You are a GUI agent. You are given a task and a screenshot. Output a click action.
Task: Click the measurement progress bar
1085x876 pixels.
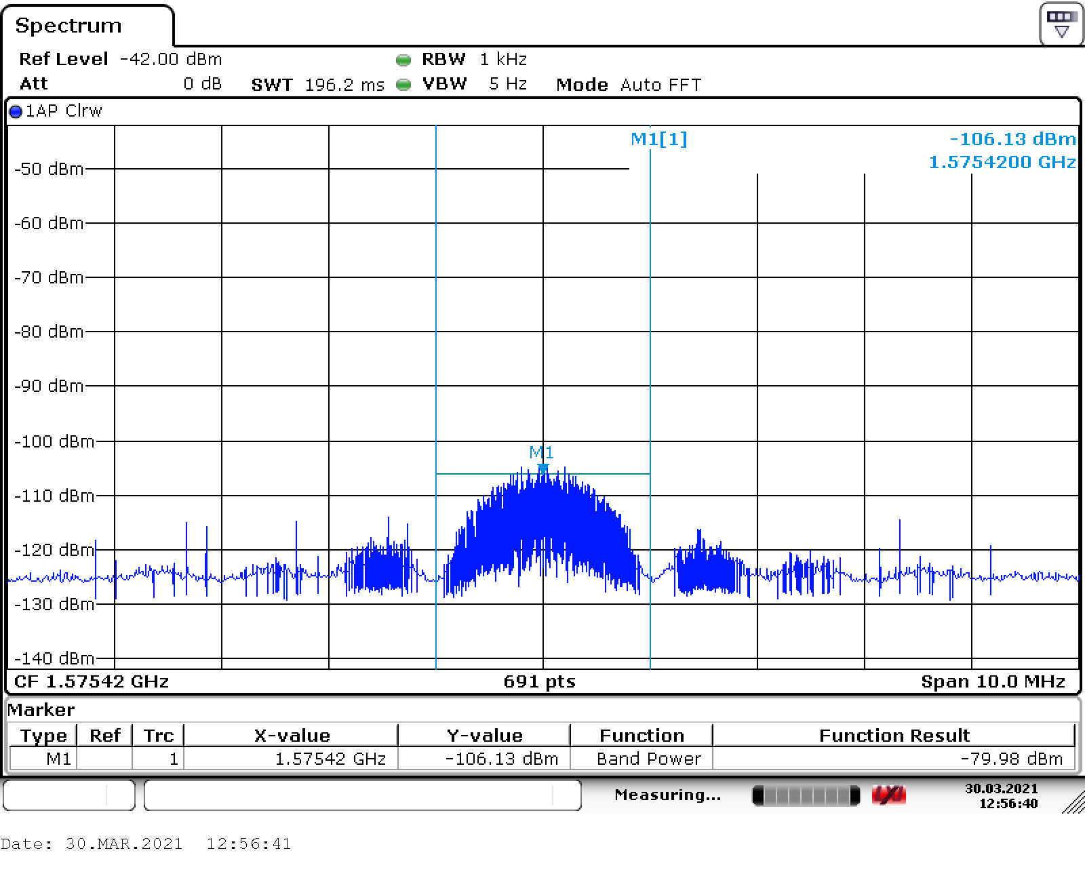coord(806,795)
